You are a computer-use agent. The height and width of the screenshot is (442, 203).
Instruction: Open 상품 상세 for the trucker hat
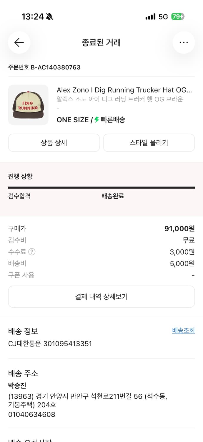[54, 143]
